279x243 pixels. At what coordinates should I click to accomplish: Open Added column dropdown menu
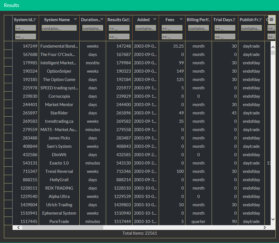click(x=155, y=19)
